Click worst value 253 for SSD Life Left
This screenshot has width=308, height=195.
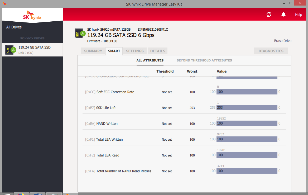pos(192,108)
